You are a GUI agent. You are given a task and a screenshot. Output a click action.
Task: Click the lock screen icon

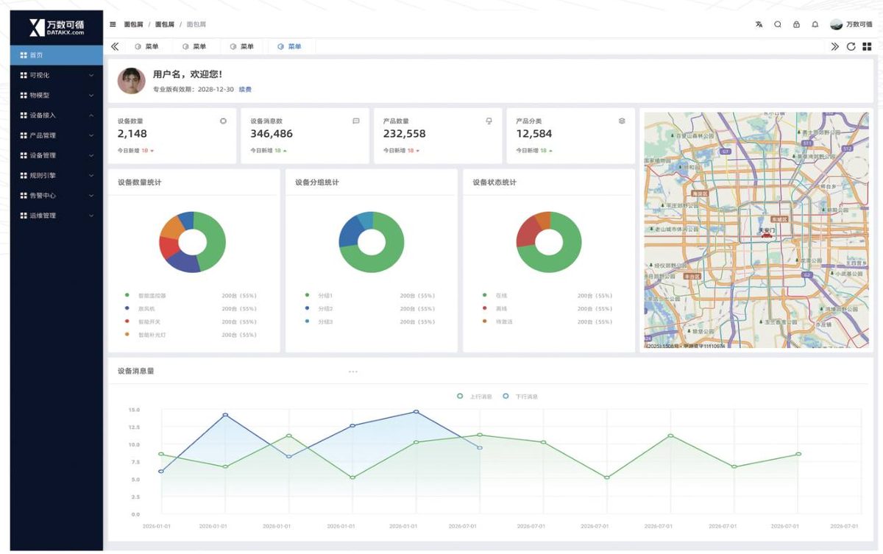(x=796, y=24)
